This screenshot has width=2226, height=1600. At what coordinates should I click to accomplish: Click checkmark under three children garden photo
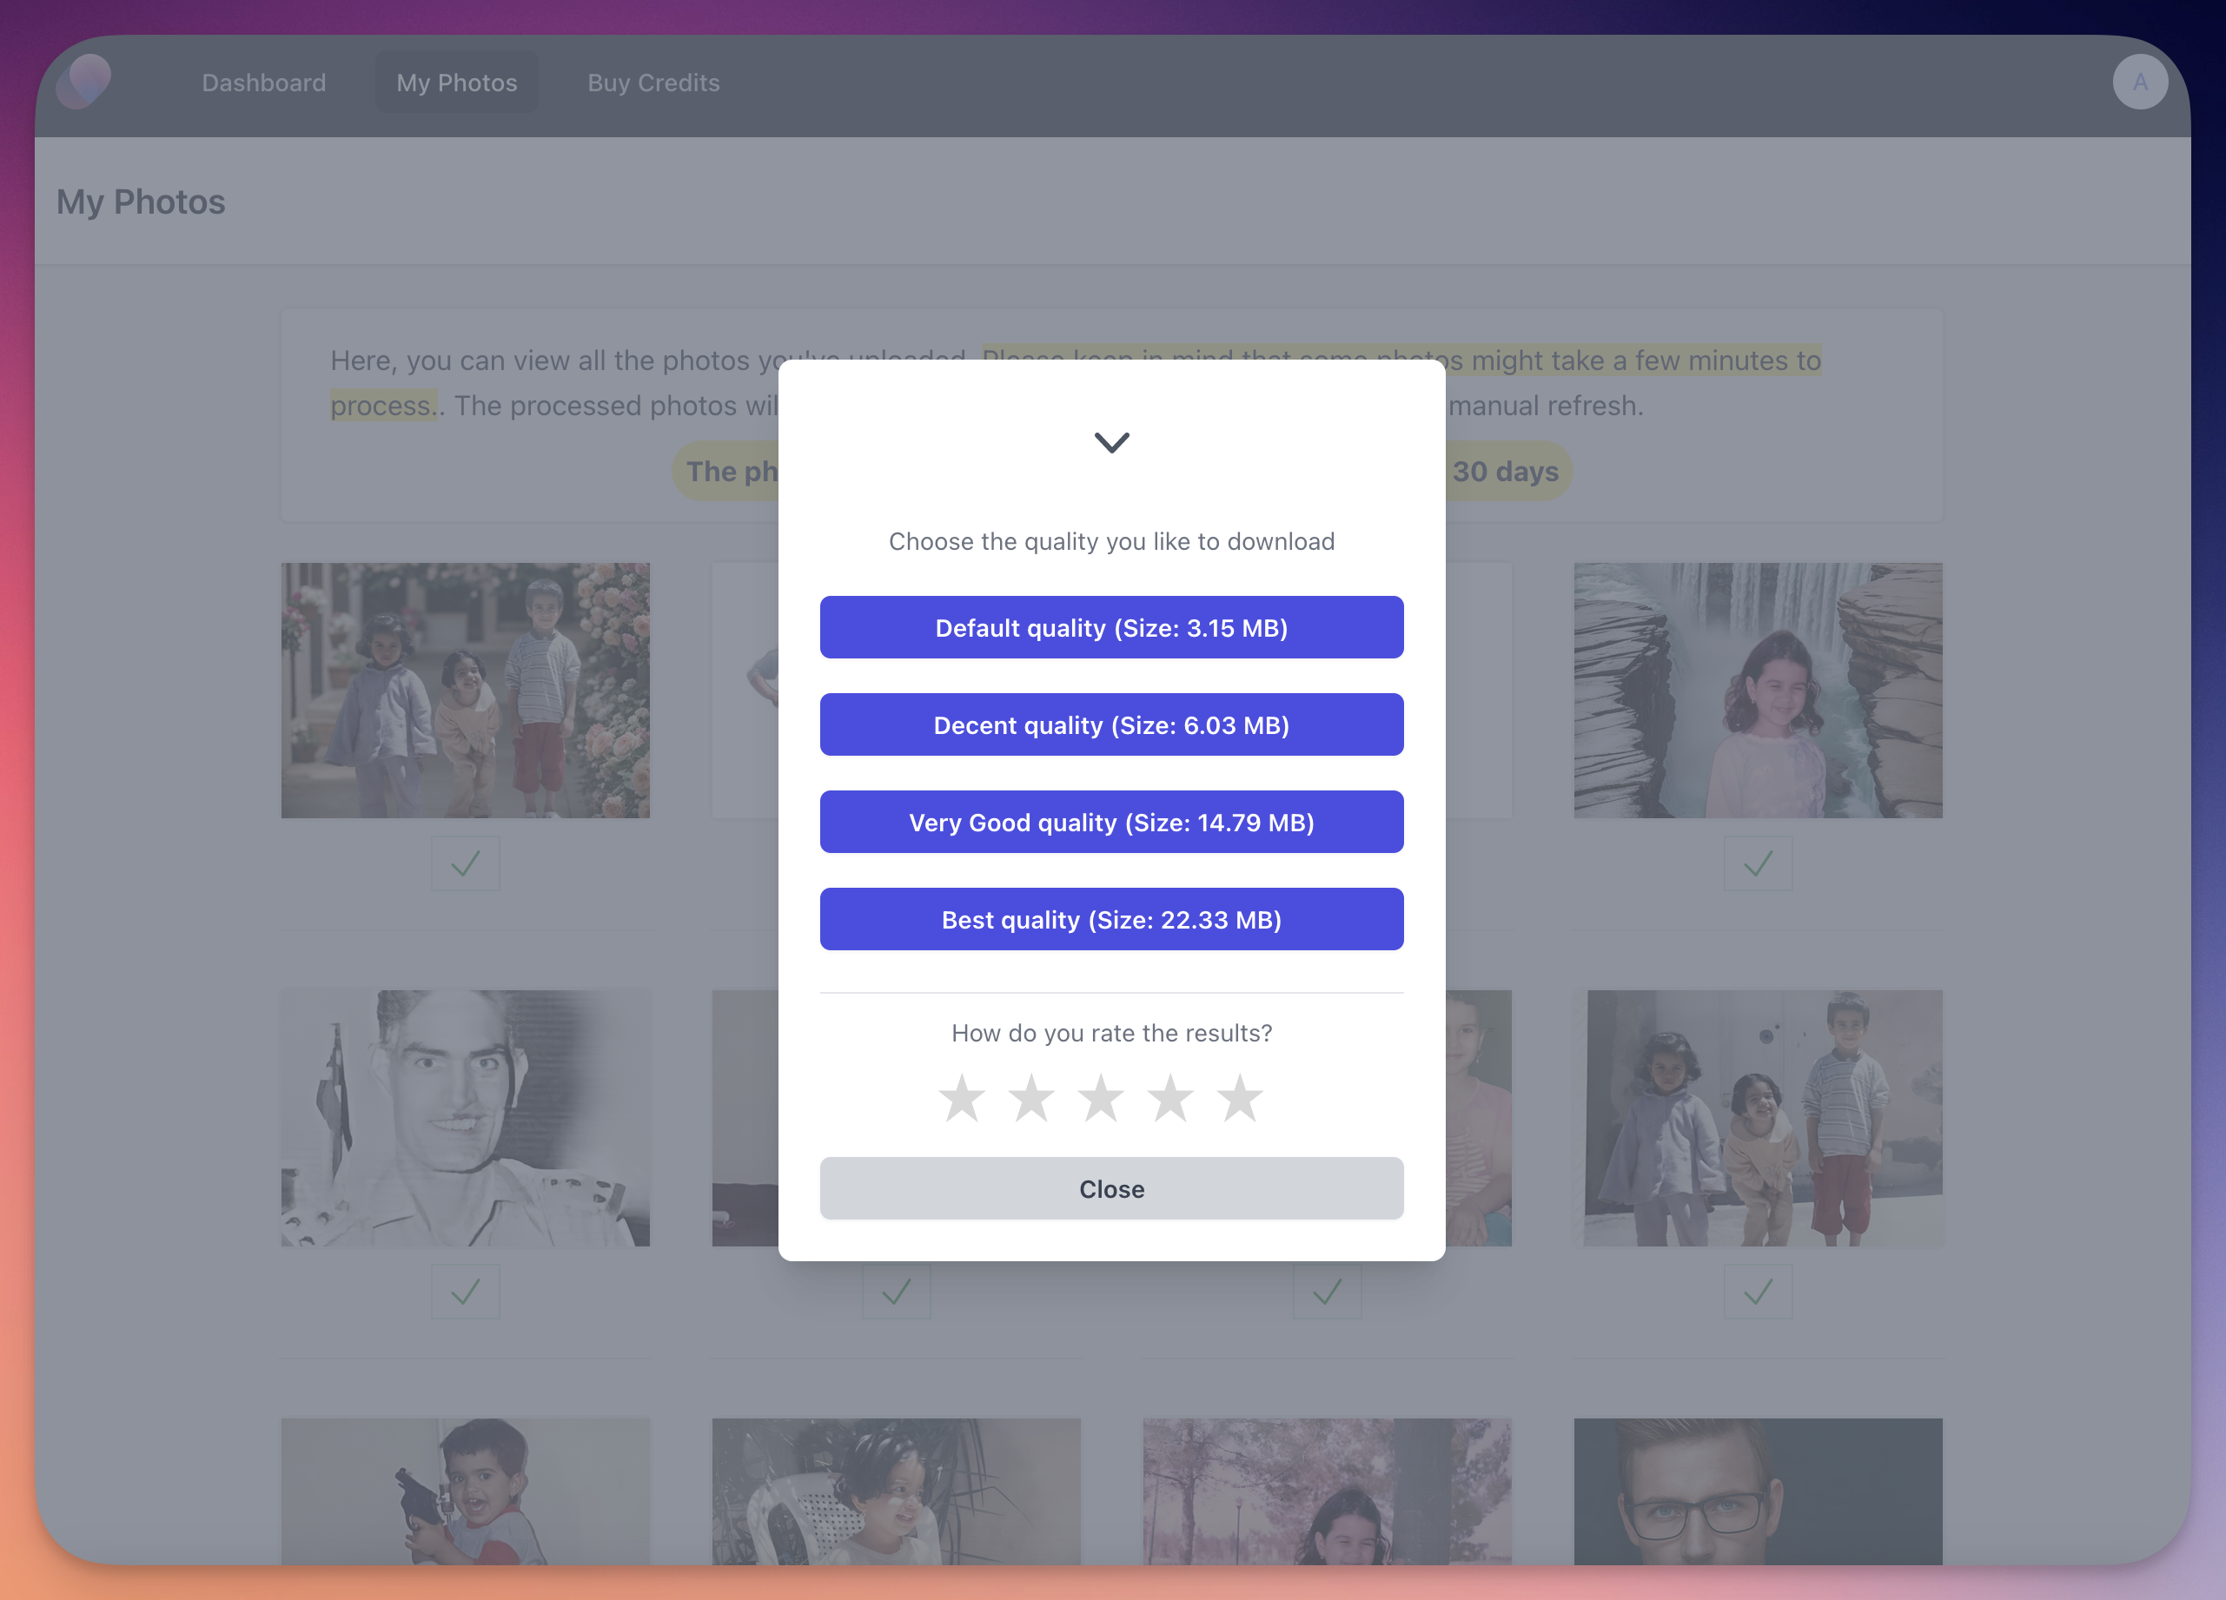(465, 863)
